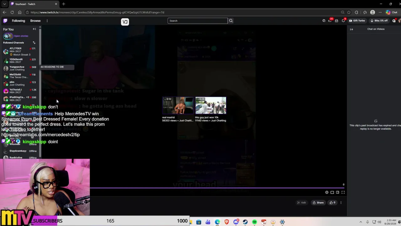The width and height of the screenshot is (401, 226).
Task: Open Microsoft Store from taskbar
Action: (x=199, y=222)
